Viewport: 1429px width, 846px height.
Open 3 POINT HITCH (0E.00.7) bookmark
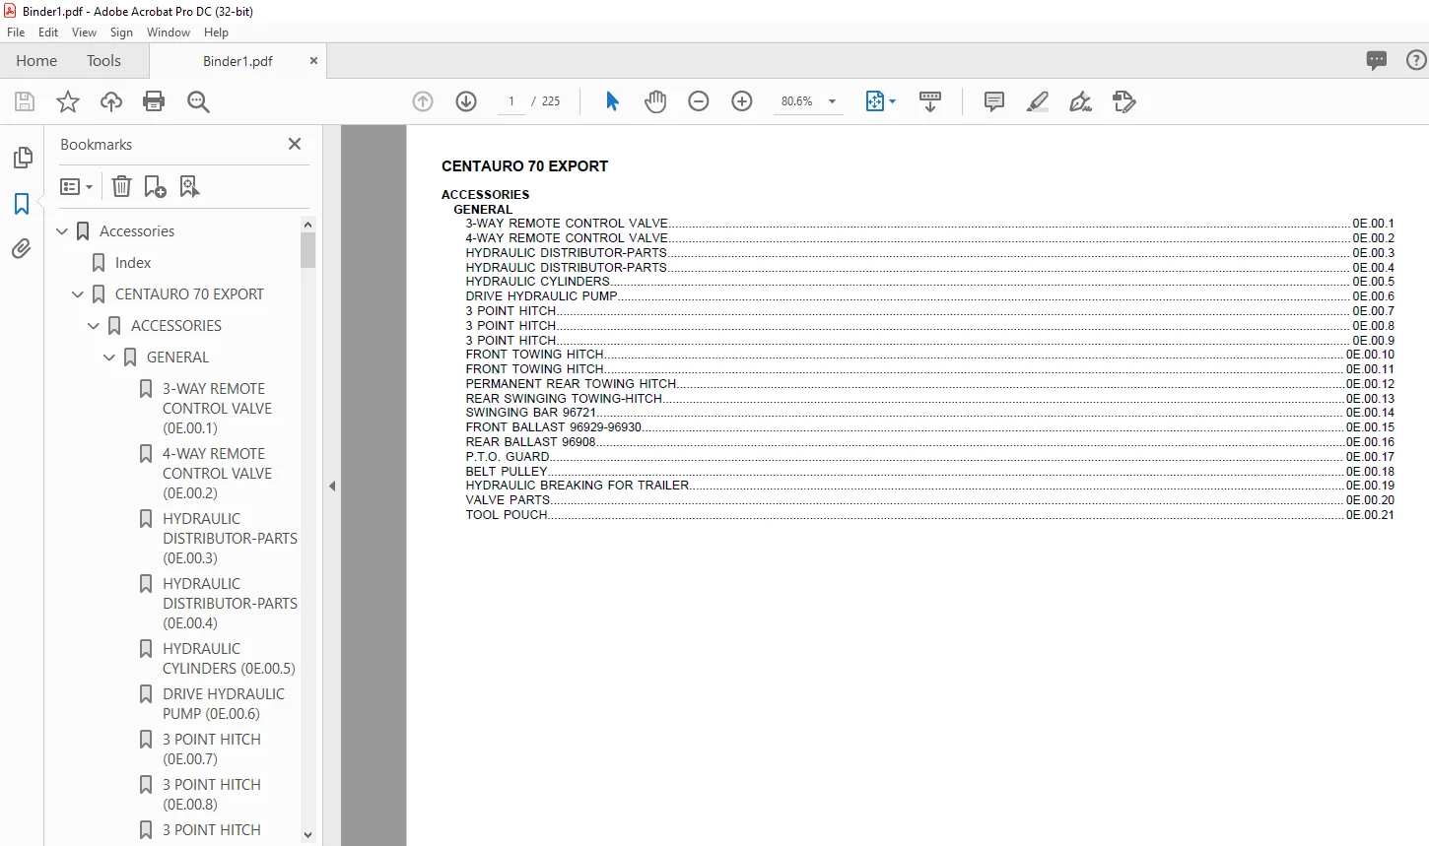pos(212,749)
